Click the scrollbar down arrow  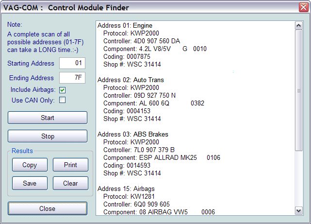click(299, 210)
